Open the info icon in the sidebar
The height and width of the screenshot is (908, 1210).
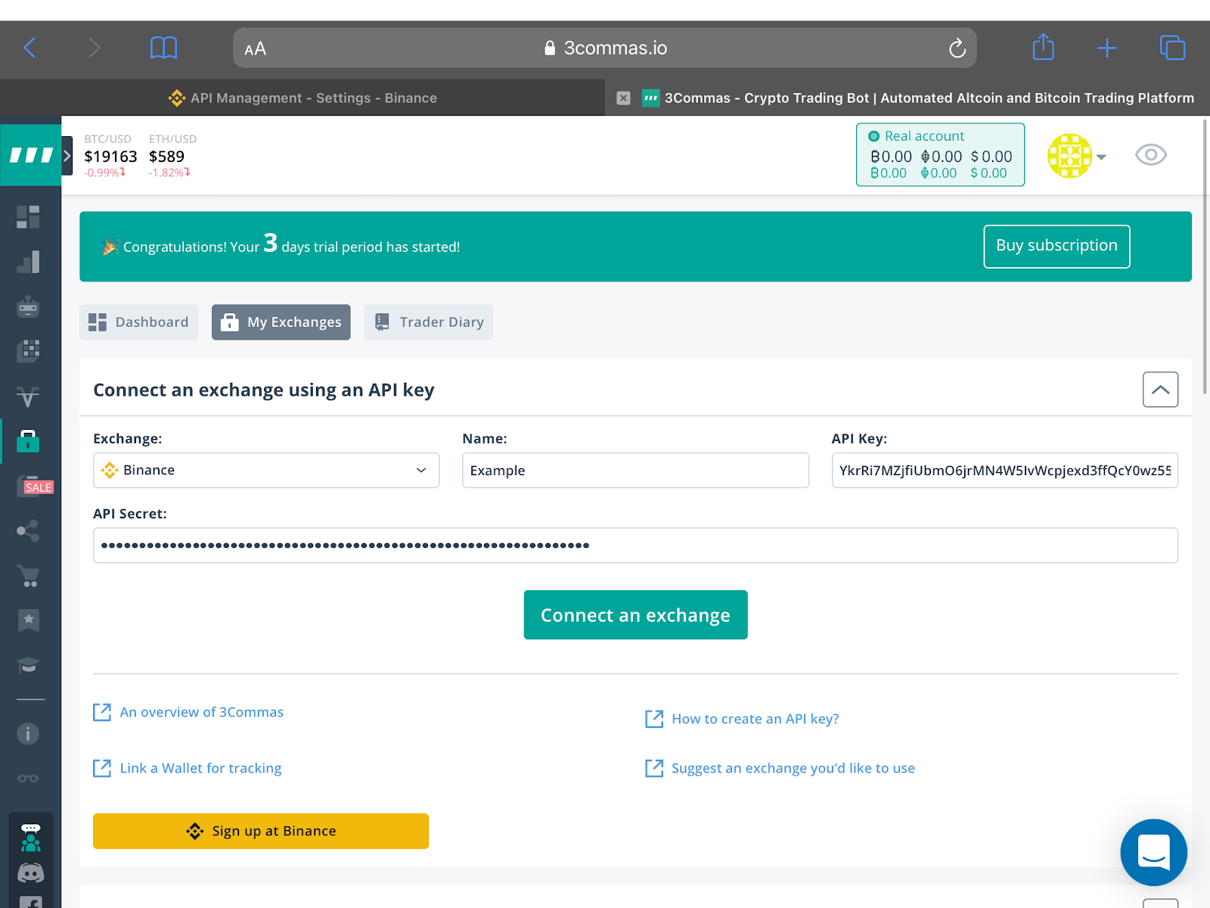pos(28,733)
